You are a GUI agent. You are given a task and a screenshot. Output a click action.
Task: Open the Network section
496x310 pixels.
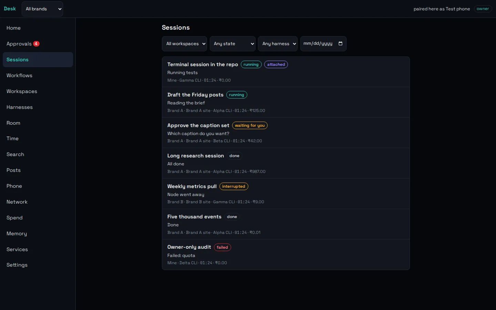(38, 202)
